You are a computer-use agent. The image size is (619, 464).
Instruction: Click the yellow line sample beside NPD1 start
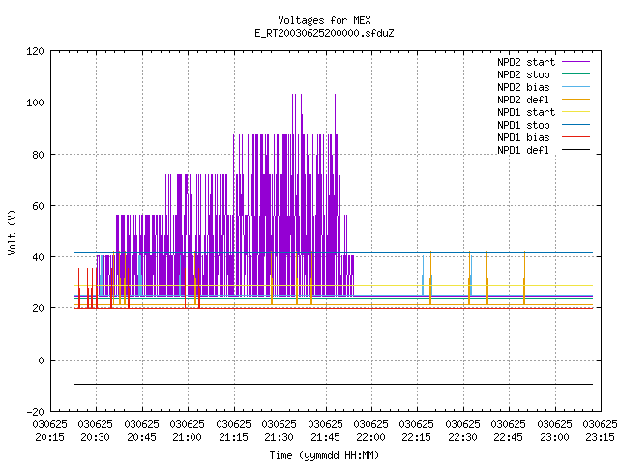tap(575, 112)
